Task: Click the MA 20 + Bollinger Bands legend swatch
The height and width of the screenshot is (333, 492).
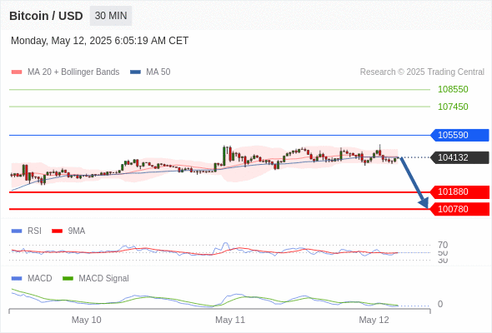Action: [x=17, y=72]
